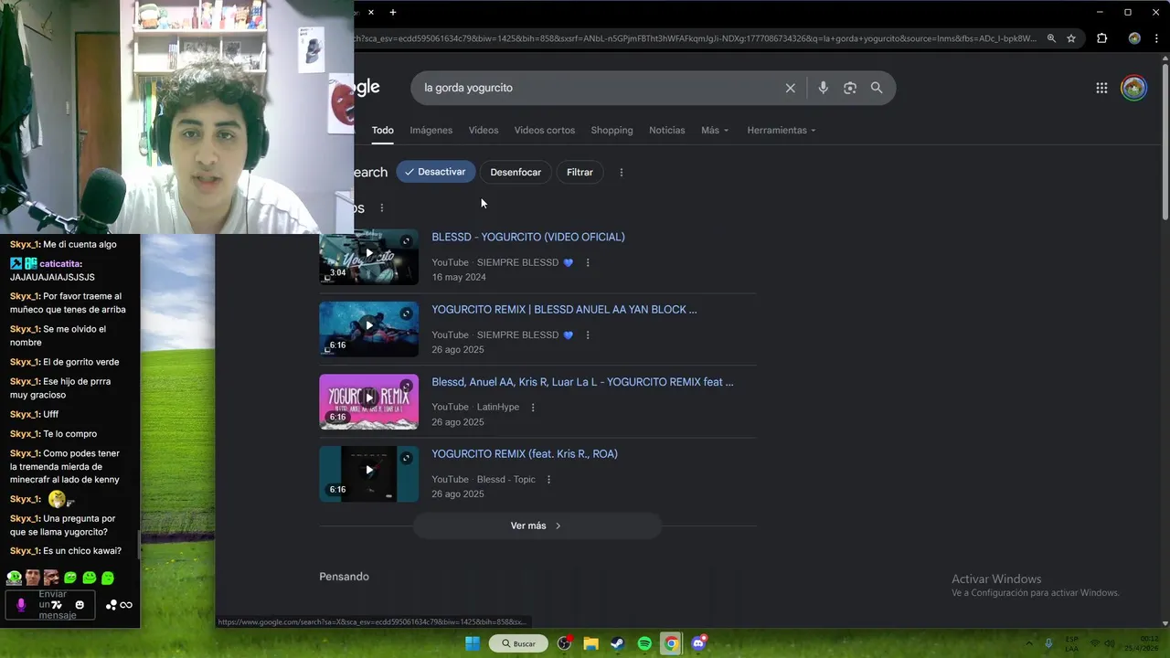
Task: Expand the Herramientas dropdown
Action: 782,131
